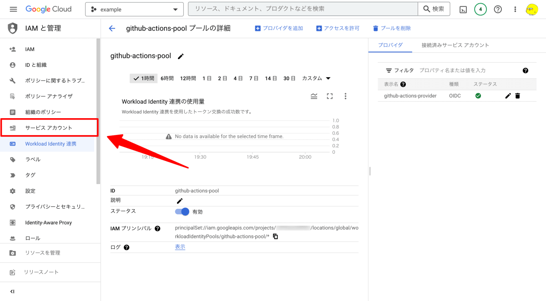Open Identity-Aware Proxy sidebar item
This screenshot has width=546, height=301.
click(x=49, y=222)
